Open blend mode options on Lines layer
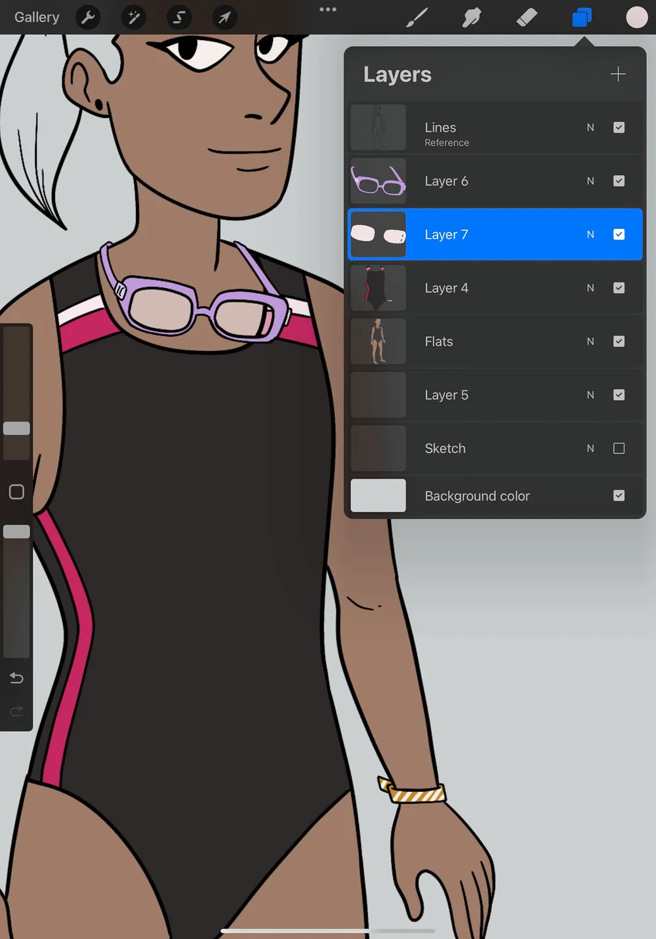This screenshot has width=656, height=939. click(x=590, y=127)
